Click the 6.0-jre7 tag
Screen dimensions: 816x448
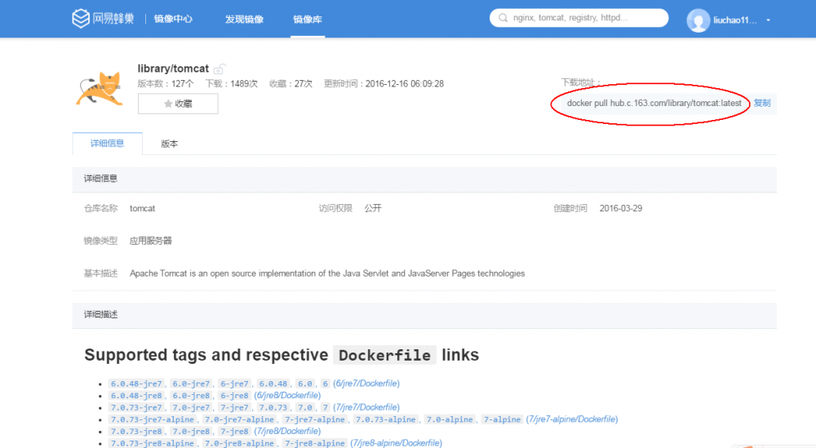[191, 384]
